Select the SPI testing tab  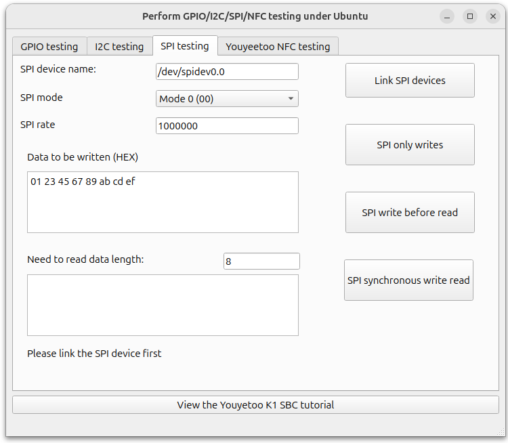point(184,46)
